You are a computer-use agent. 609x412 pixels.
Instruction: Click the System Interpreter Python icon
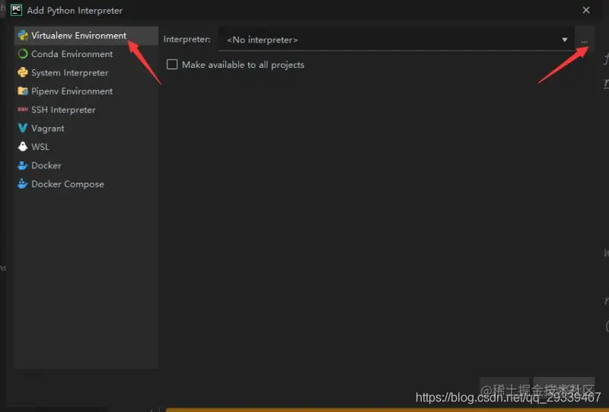23,72
